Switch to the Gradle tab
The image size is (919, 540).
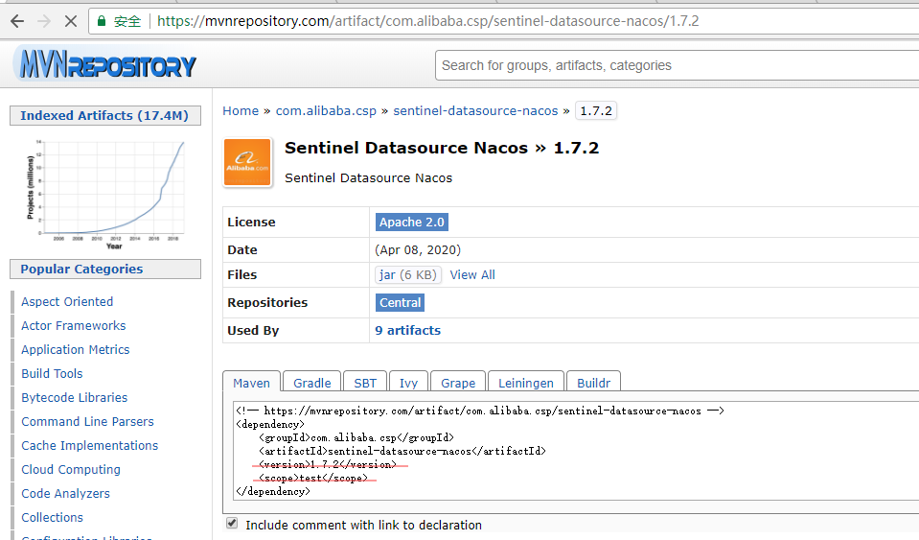(311, 383)
